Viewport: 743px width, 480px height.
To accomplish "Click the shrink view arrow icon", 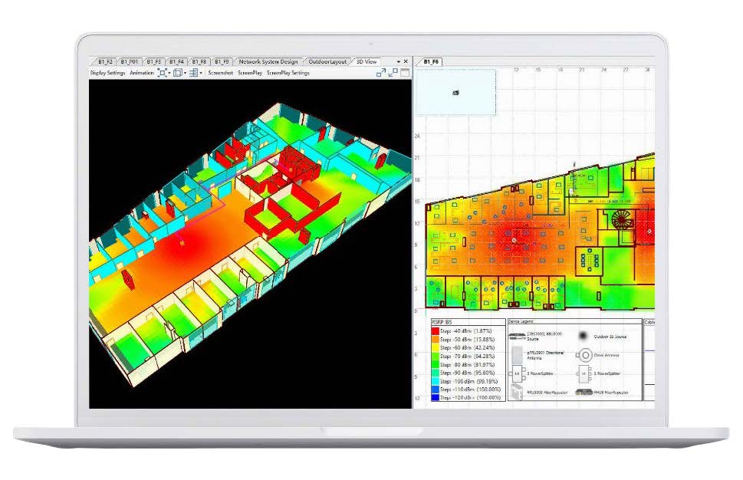I will pos(393,73).
